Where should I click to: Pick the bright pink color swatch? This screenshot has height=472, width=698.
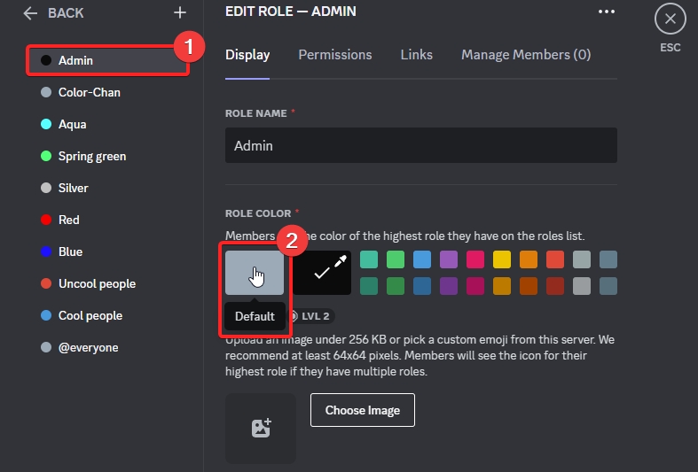point(475,259)
